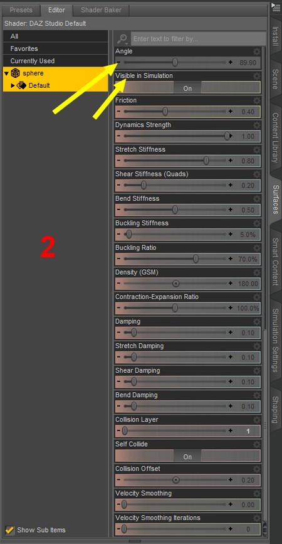This screenshot has height=544, width=282.
Task: Click the Shear Stiffness (Quads) slider handle
Action: click(144, 185)
